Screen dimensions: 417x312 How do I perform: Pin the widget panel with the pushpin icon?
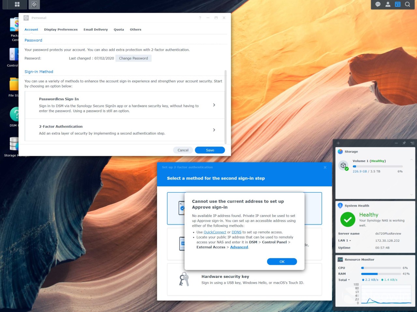404,143
